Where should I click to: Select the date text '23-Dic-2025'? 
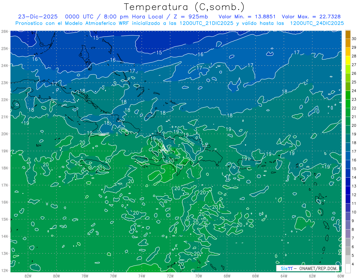coord(38,17)
